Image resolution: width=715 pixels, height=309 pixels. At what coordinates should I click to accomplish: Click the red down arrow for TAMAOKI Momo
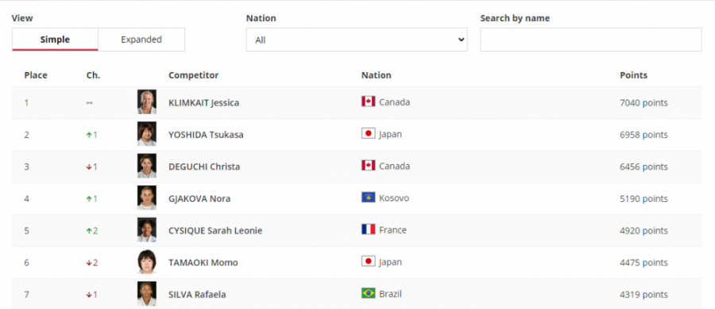click(x=89, y=262)
